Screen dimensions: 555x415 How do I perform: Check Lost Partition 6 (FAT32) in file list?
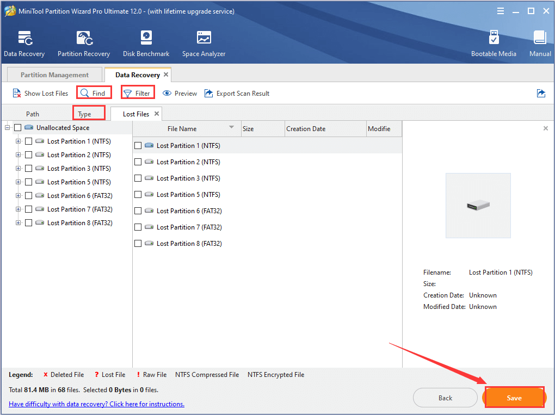138,210
